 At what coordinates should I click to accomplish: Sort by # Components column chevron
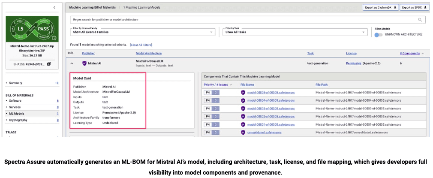coord(424,53)
